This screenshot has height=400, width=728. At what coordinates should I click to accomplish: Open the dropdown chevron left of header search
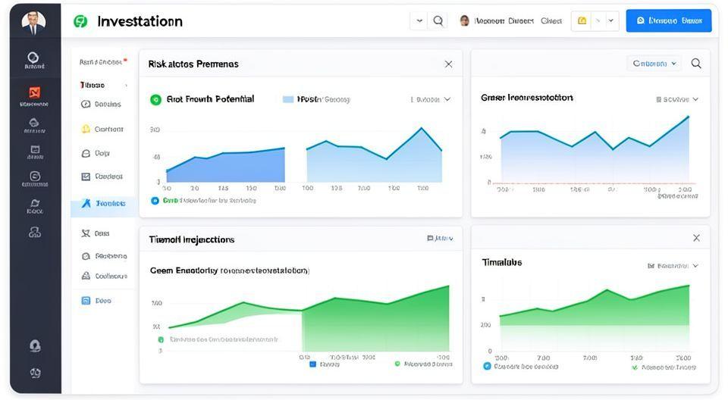click(419, 21)
